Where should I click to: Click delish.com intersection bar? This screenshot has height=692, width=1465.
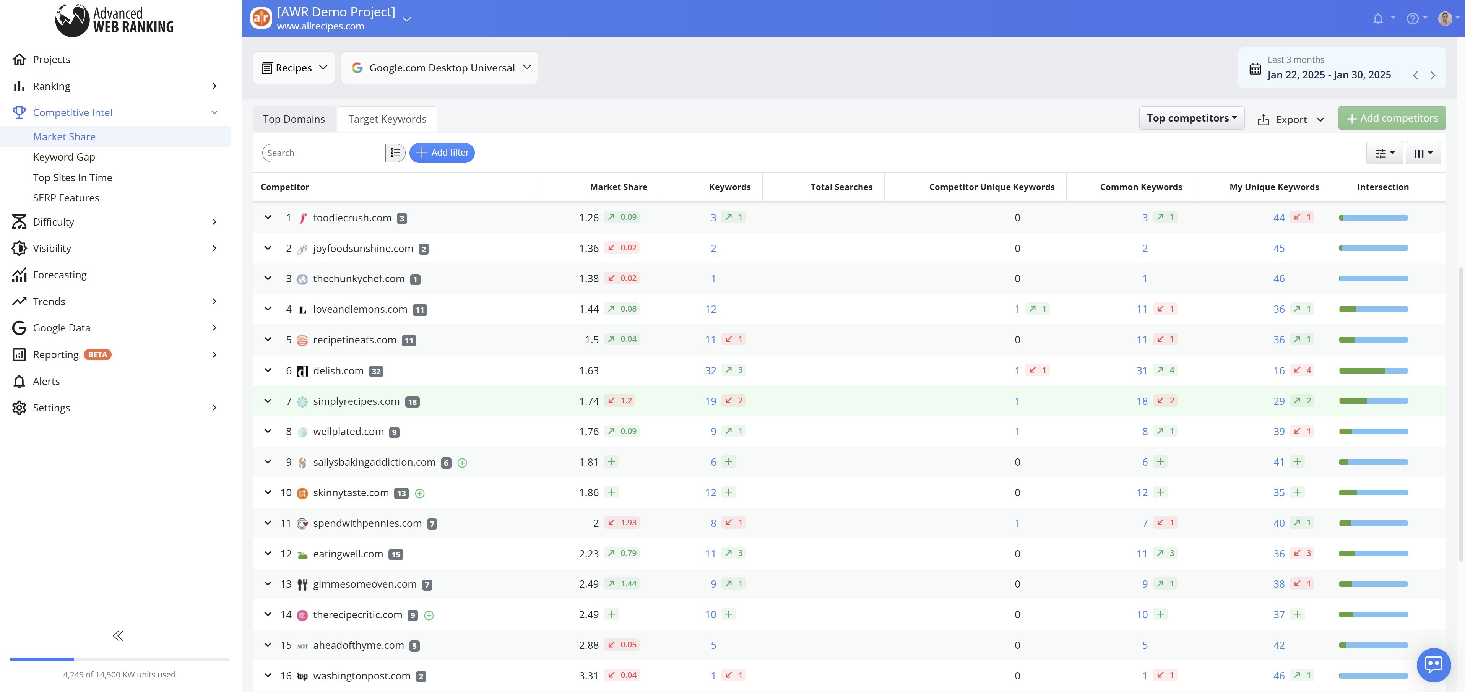1373,370
